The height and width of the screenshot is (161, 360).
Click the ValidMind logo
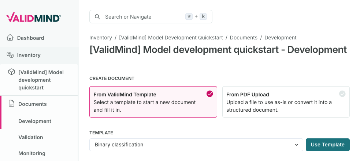click(34, 18)
